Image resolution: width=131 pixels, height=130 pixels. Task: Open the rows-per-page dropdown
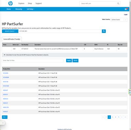point(5,117)
